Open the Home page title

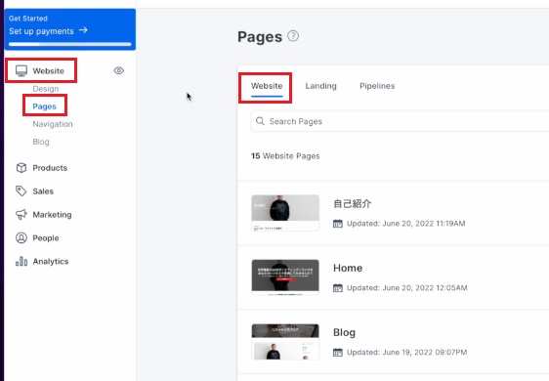click(348, 268)
